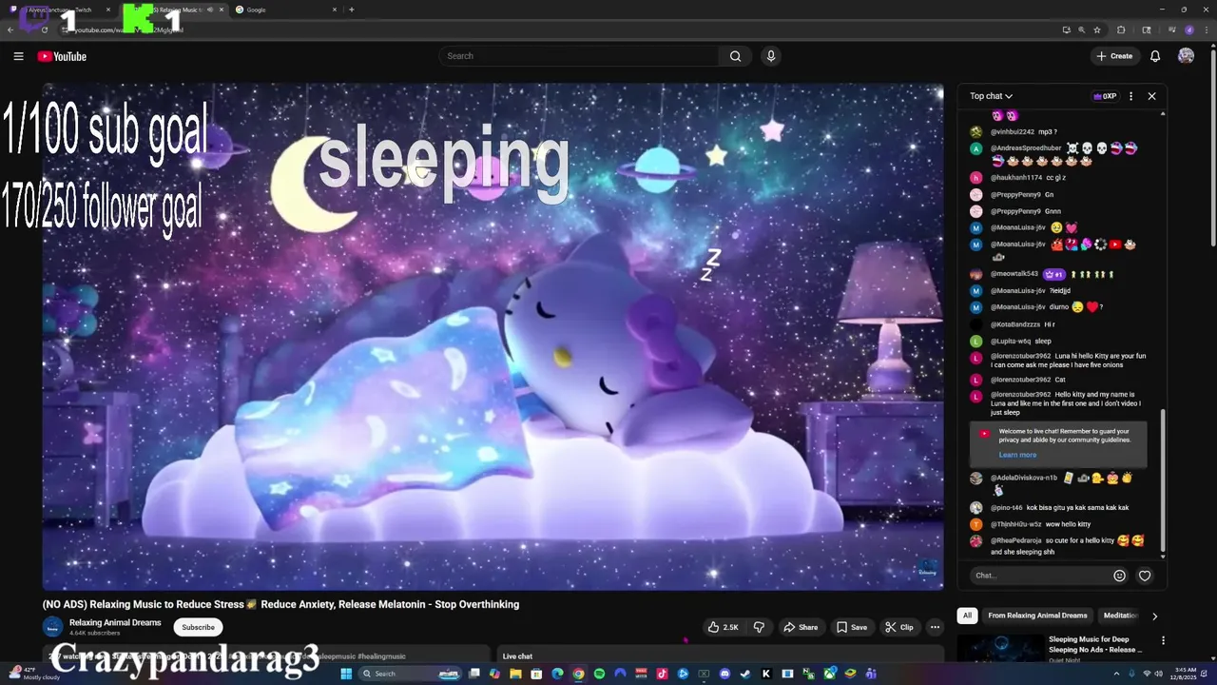Open Relaxing Animal Dreams channel name
The width and height of the screenshot is (1217, 685).
115,622
